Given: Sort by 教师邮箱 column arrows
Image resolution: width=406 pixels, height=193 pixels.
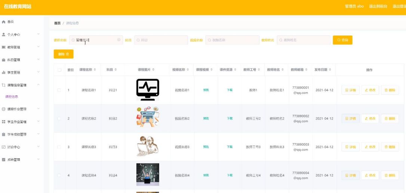Looking at the screenshot, I should tap(307, 70).
